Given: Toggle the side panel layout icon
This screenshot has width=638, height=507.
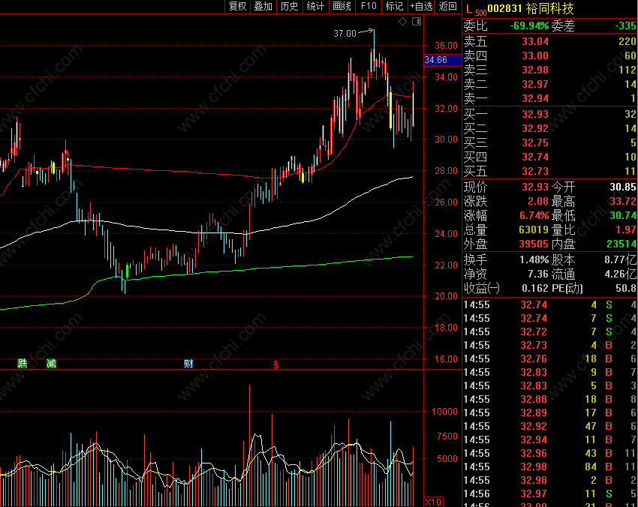Looking at the screenshot, I should pos(417,22).
